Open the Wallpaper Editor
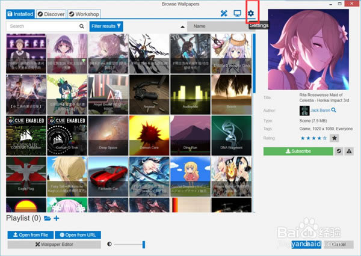Viewport: 361px width, 256px height. click(54, 244)
